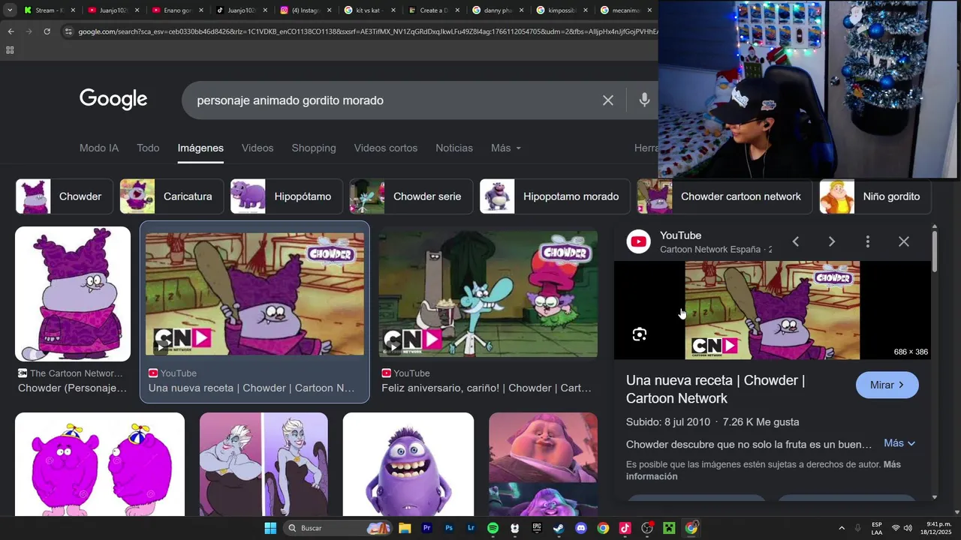The image size is (961, 540).
Task: Switch to the Todo results tab
Action: click(x=148, y=148)
